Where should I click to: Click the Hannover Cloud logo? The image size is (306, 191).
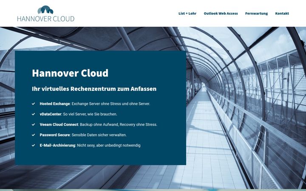45,14
